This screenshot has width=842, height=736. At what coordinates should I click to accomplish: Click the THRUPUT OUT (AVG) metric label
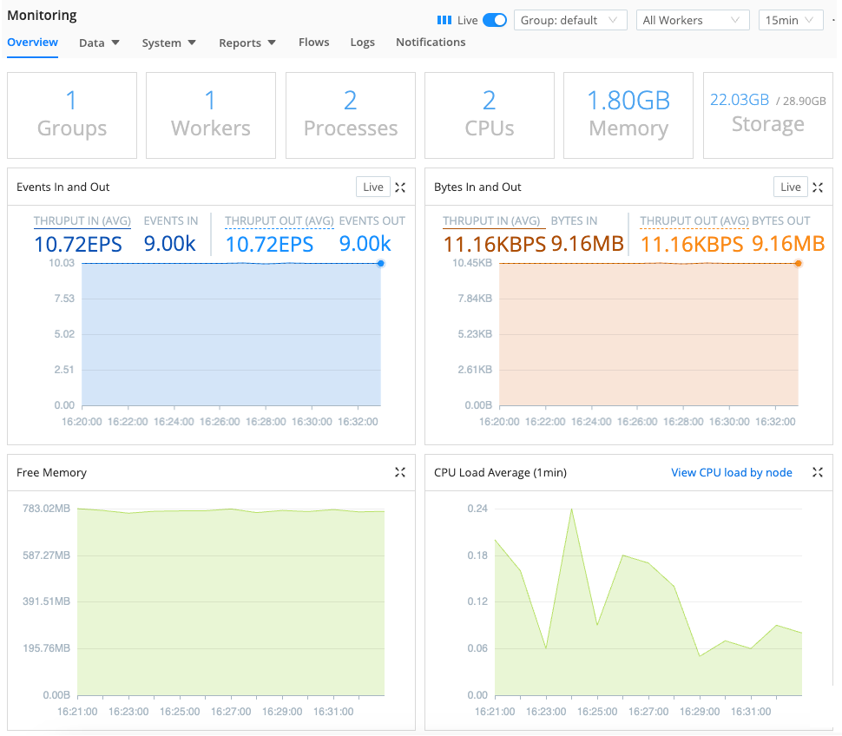[x=279, y=221]
